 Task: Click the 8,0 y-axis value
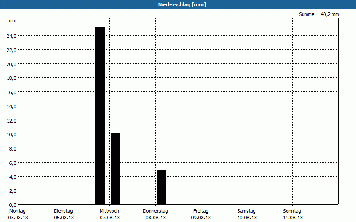pyautogui.click(x=13, y=149)
